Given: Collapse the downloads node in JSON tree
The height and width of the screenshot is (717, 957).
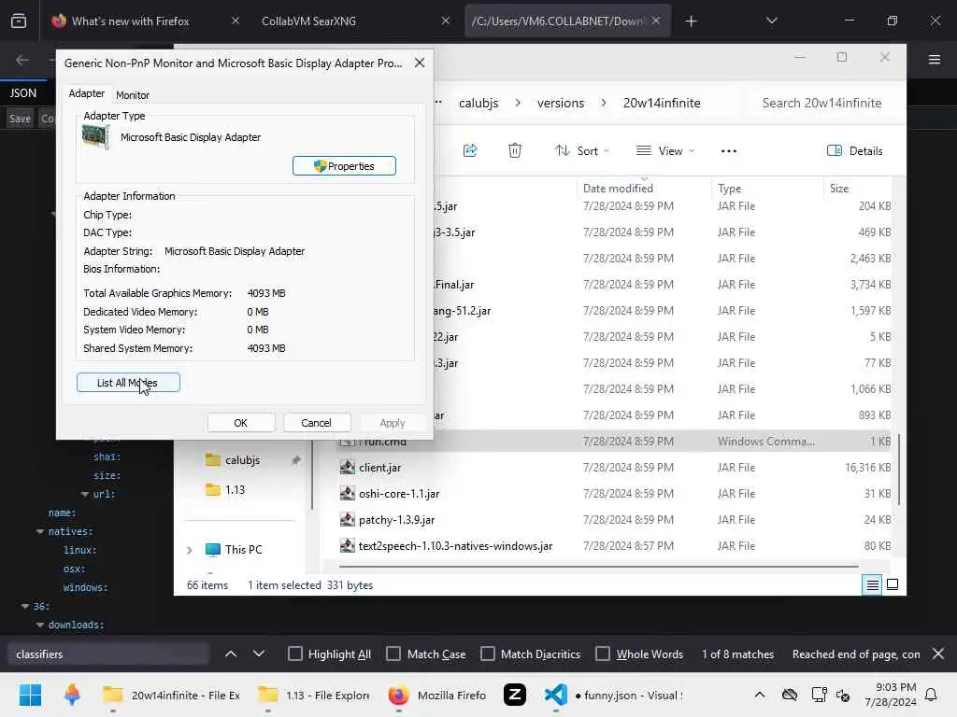Looking at the screenshot, I should (39, 625).
